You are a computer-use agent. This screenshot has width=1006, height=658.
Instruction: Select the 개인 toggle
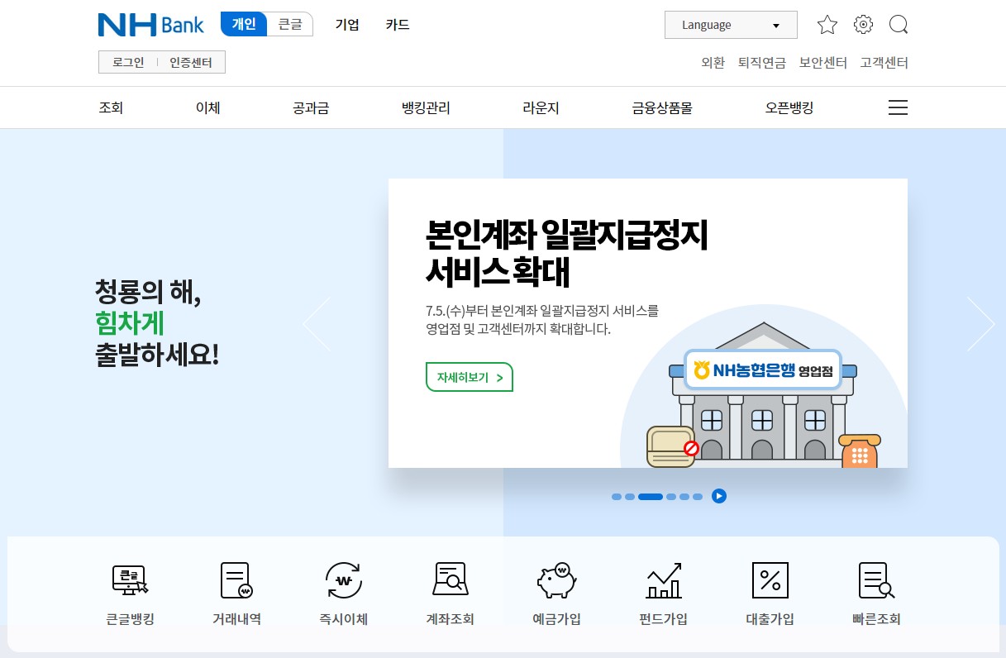pyautogui.click(x=244, y=24)
